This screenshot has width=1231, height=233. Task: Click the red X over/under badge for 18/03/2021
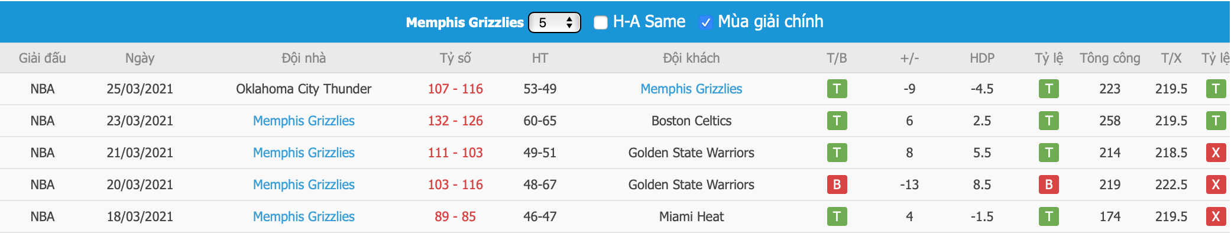[1216, 216]
